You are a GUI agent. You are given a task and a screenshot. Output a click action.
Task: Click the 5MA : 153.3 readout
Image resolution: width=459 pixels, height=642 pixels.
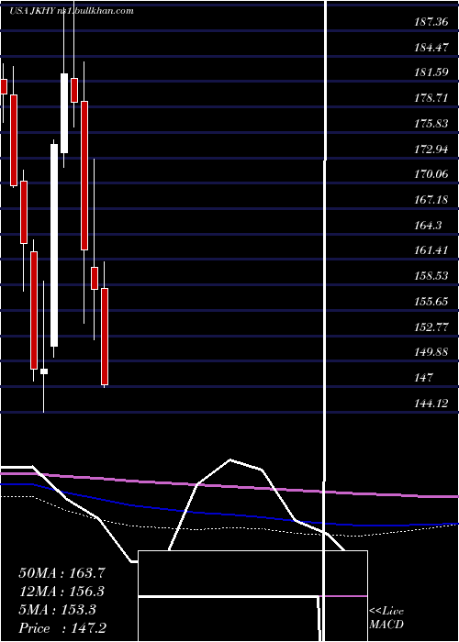[57, 610]
